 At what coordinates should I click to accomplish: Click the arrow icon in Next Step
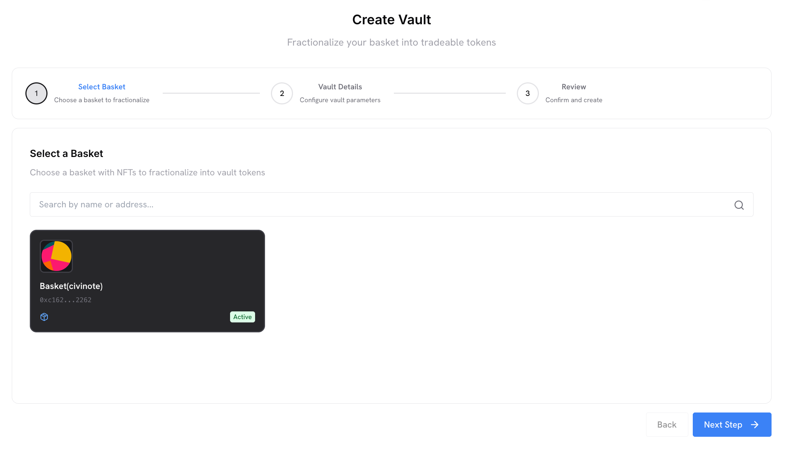755,425
